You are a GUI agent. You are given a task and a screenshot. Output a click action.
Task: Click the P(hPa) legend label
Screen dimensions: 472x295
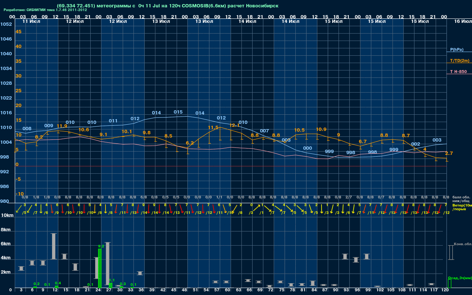coord(457,49)
